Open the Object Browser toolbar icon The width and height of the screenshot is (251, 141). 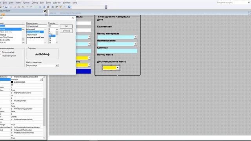pyautogui.click(x=60, y=7)
